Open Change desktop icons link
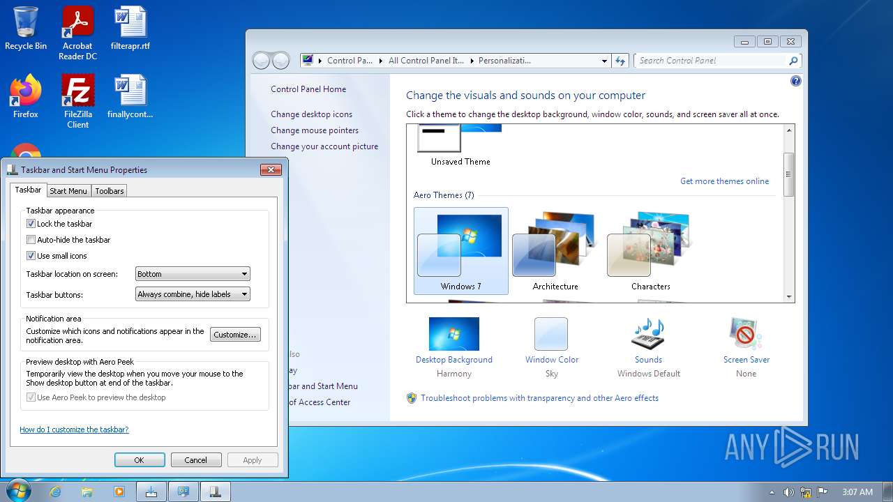The image size is (893, 502). (312, 114)
